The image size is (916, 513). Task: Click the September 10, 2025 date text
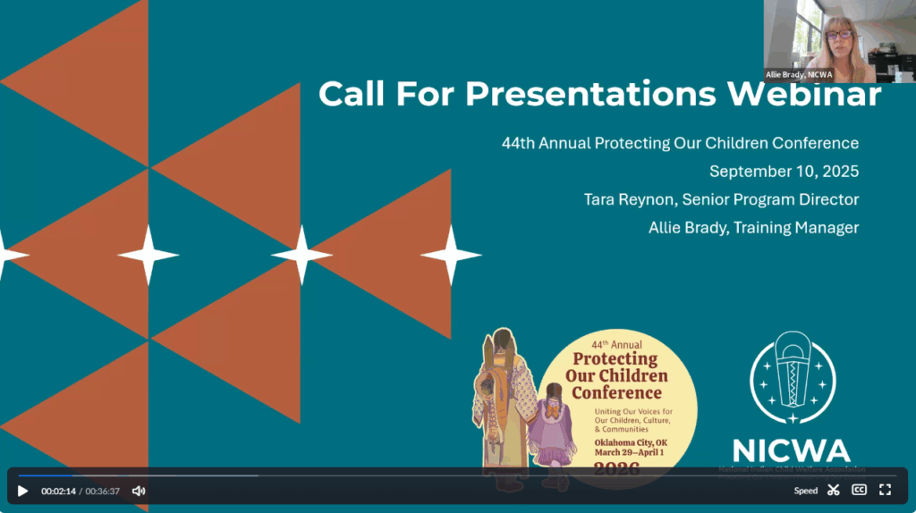pyautogui.click(x=784, y=172)
